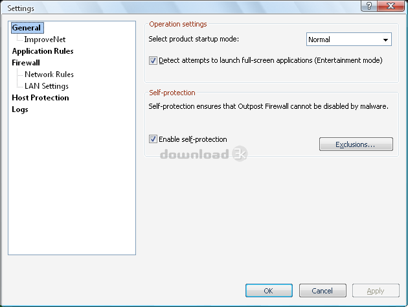This screenshot has width=408, height=307.
Task: Select the General settings category
Action: click(27, 28)
